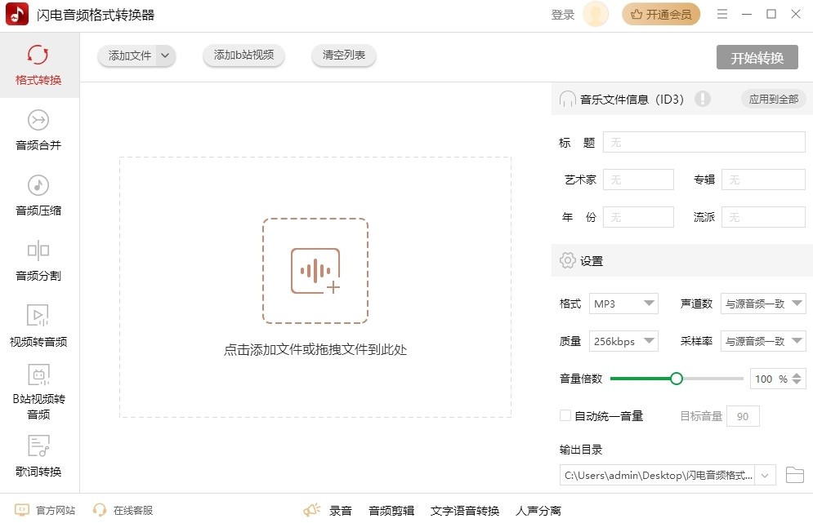Open the 格式 MP3 dropdown
The height and width of the screenshot is (523, 813).
pyautogui.click(x=623, y=303)
